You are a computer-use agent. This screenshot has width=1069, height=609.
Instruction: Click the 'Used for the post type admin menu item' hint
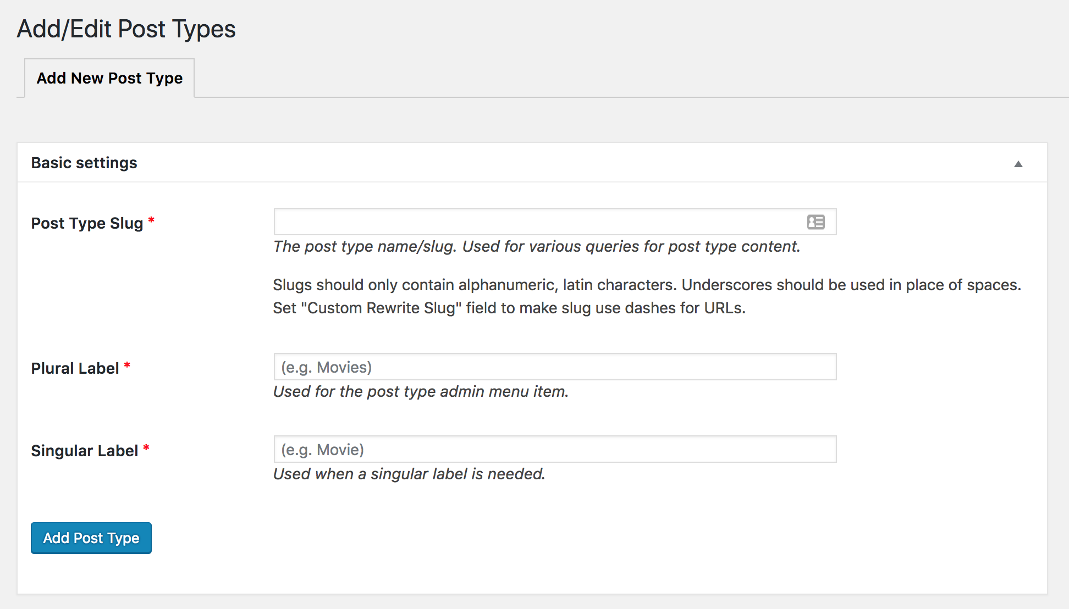(x=421, y=392)
